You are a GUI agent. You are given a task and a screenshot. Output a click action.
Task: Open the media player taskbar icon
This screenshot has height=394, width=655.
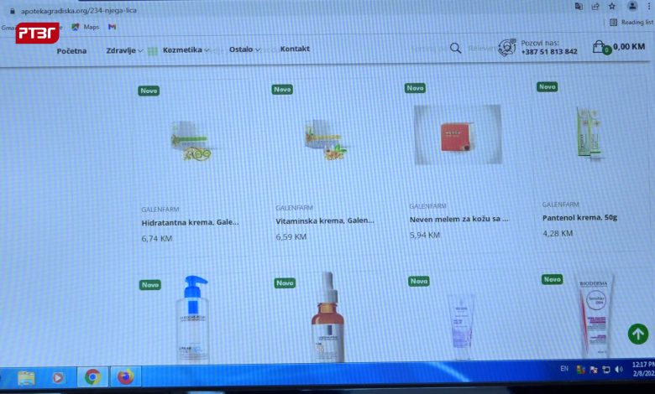(x=58, y=378)
